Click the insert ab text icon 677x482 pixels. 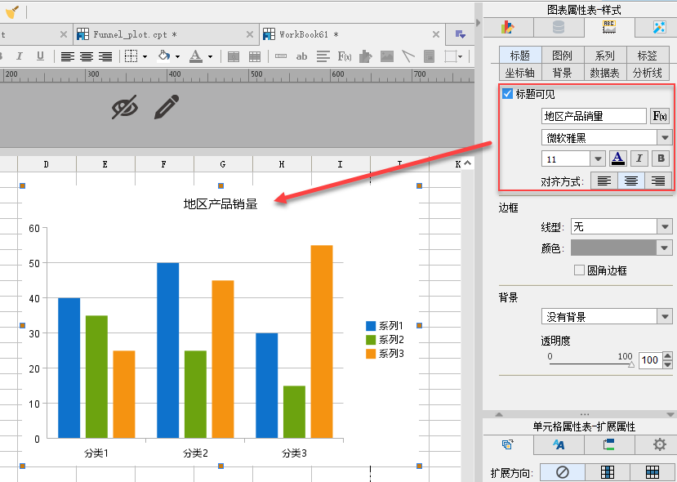[x=302, y=56]
